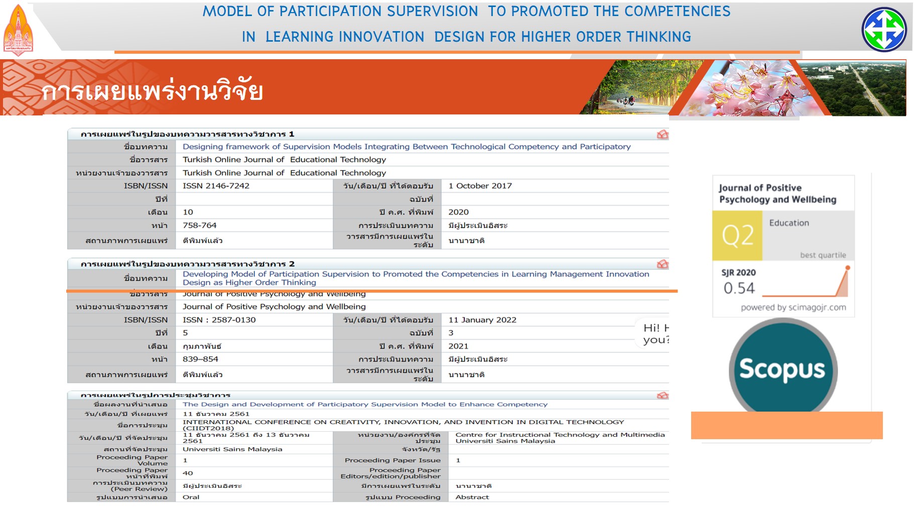Open 'The Design and Development of Participatory Supervision' link
Screen dimensions: 914x514
365,404
